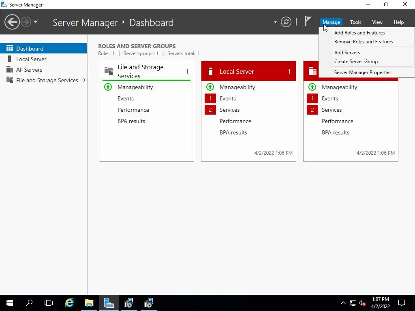
Task: Open Services in Local Server tile
Action: click(x=229, y=110)
